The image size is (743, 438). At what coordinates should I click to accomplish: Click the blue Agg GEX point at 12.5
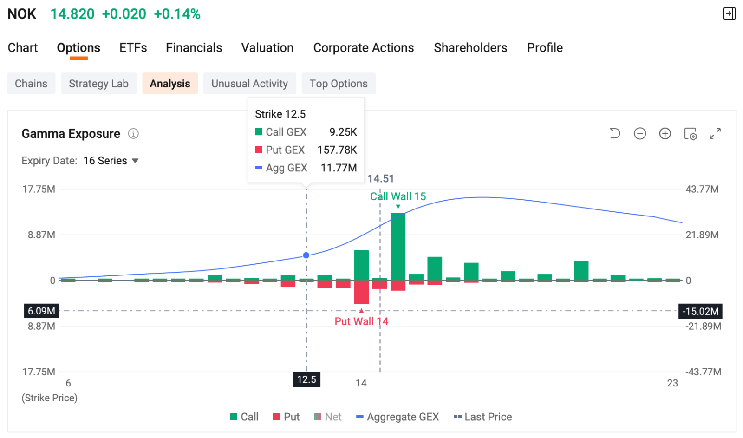click(306, 255)
